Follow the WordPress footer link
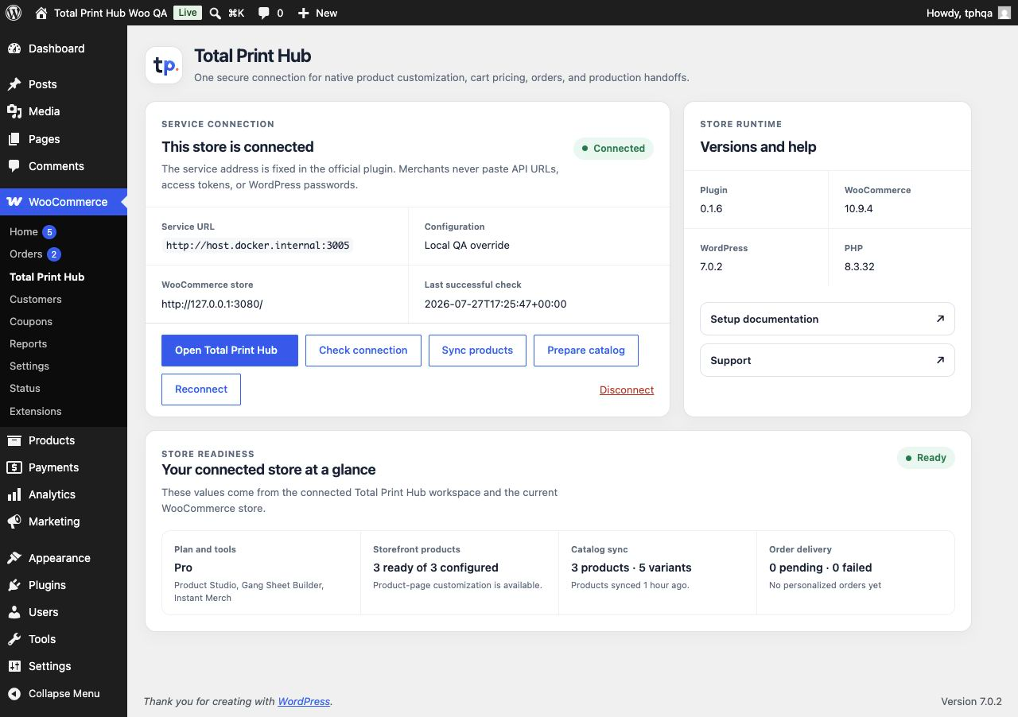This screenshot has width=1018, height=717. coord(304,701)
